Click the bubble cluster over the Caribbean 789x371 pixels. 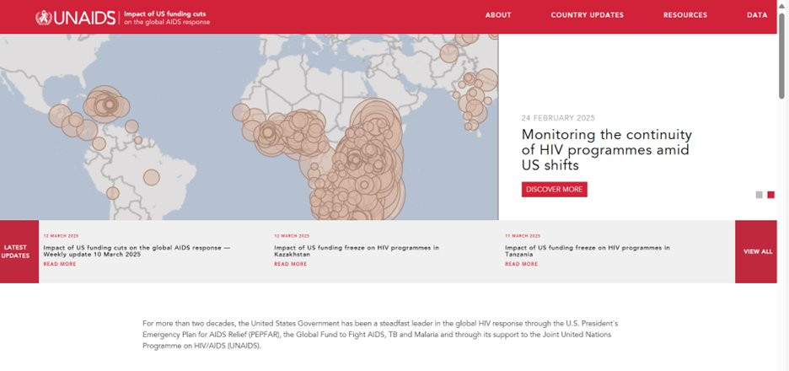pyautogui.click(x=107, y=105)
